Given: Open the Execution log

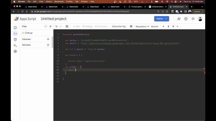Looking at the screenshot, I should coord(119,26).
